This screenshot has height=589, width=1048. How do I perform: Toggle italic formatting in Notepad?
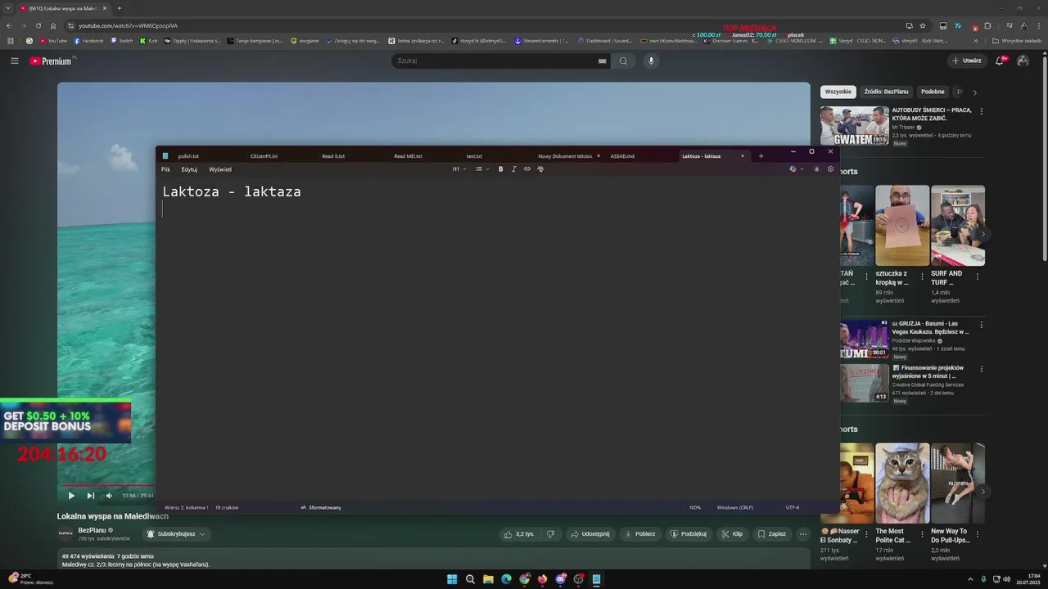(514, 169)
